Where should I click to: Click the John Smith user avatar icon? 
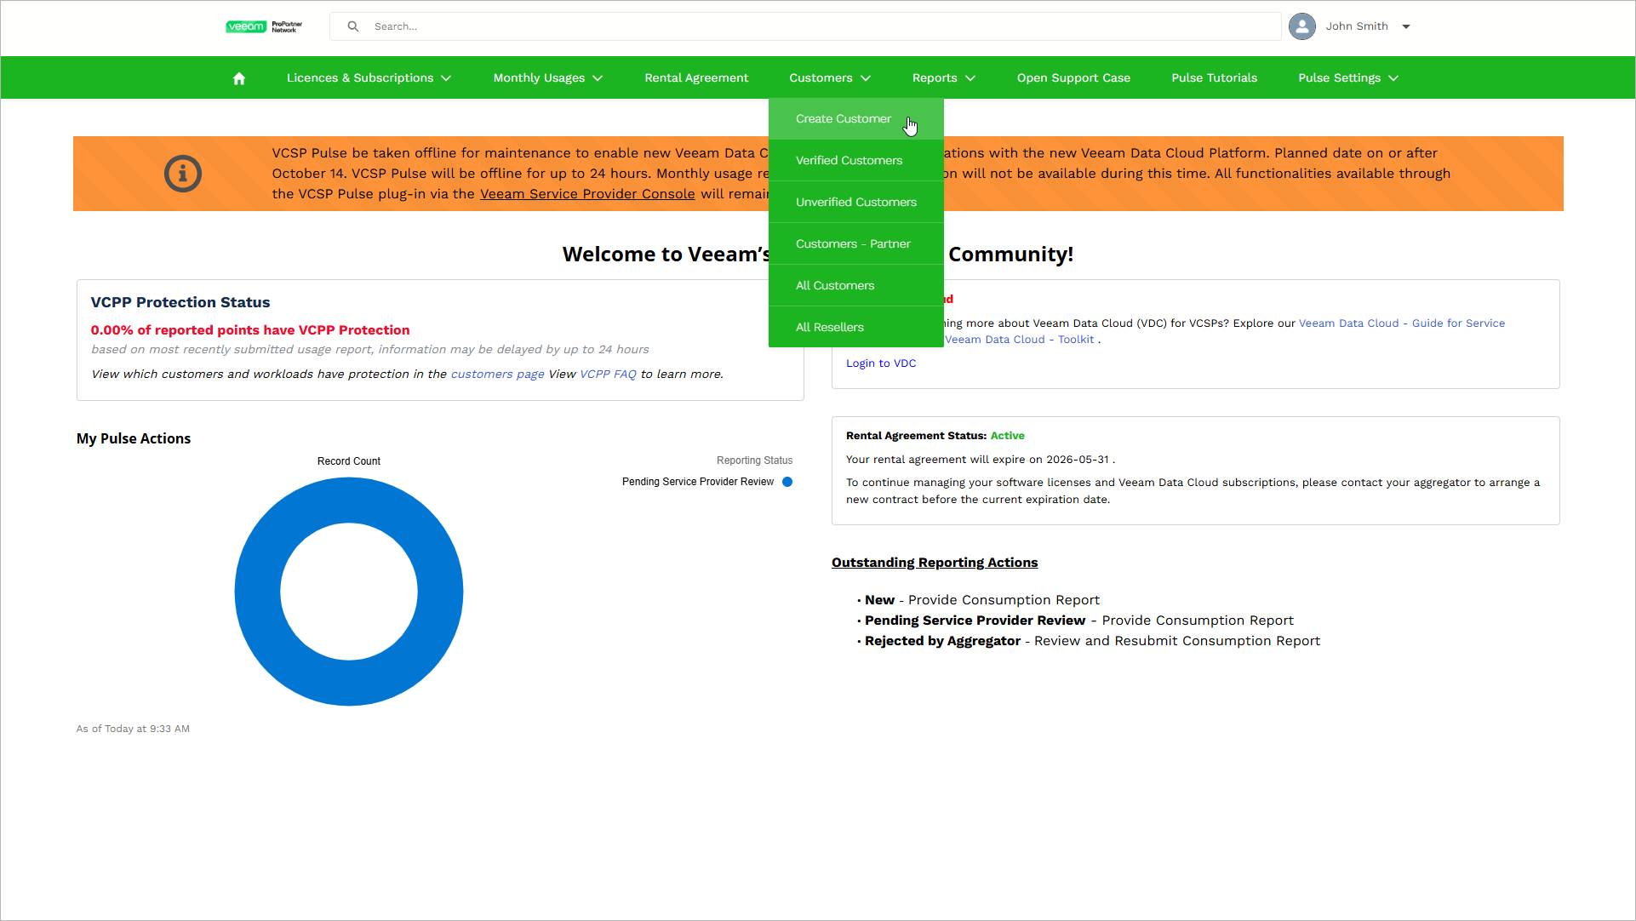(1301, 26)
